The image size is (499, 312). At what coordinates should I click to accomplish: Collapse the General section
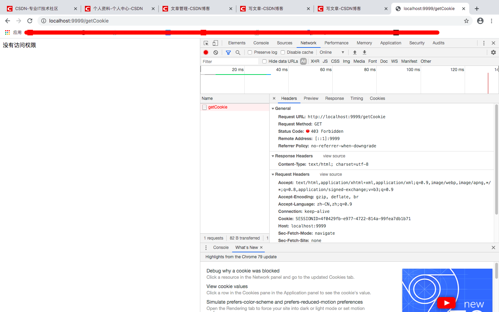(x=273, y=109)
